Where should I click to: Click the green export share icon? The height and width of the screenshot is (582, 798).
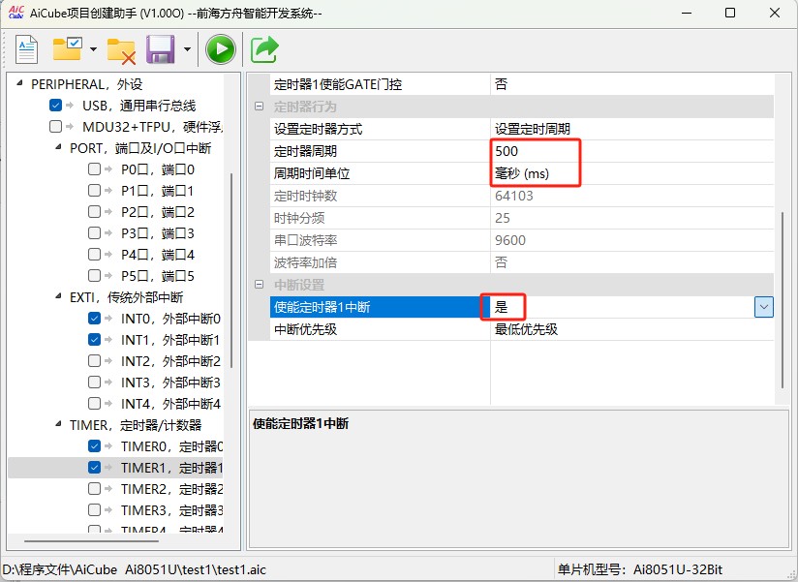[x=264, y=49]
